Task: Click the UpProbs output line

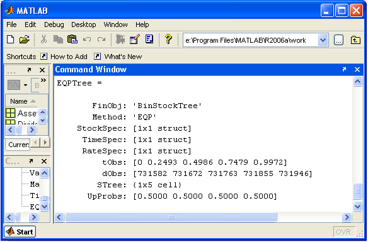Action: pyautogui.click(x=182, y=196)
